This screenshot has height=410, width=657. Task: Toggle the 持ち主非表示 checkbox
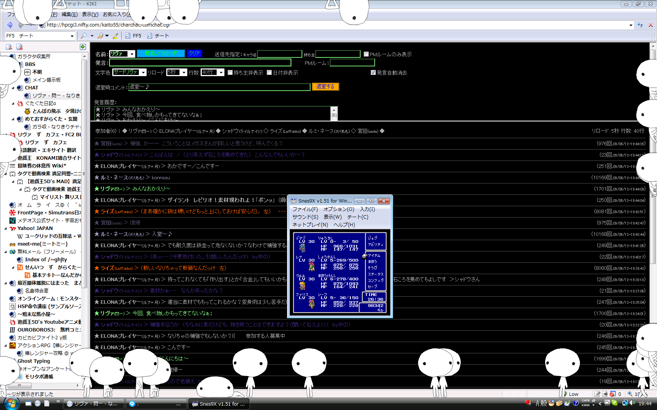click(x=230, y=73)
